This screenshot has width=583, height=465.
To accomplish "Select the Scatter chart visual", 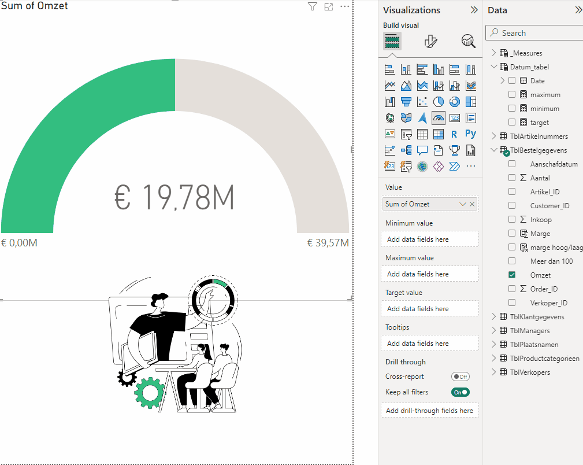I will [422, 102].
